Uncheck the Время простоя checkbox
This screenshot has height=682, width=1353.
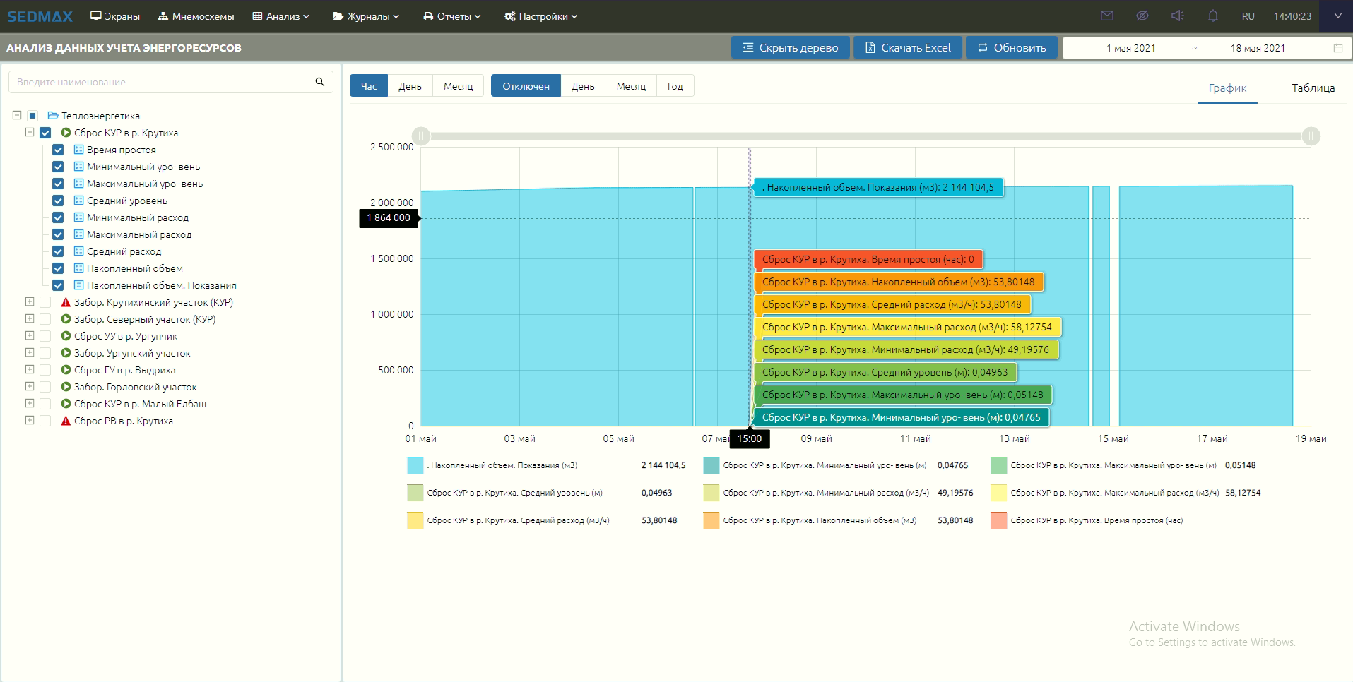pyautogui.click(x=58, y=150)
